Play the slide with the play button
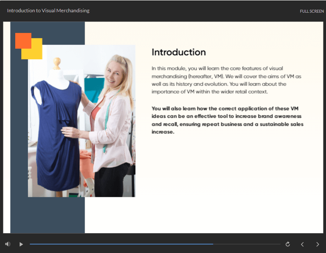The height and width of the screenshot is (253, 326). 21,244
